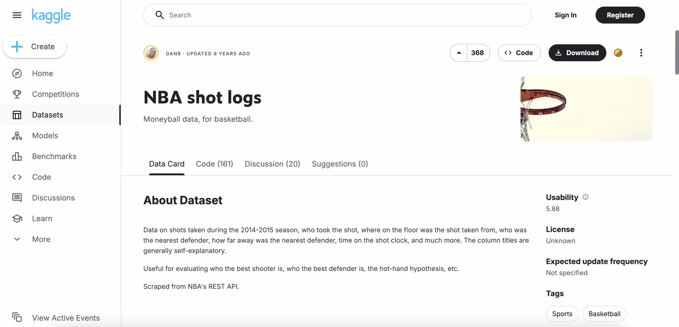This screenshot has width=679, height=327.
Task: Click the Learn graduation cap icon
Action: (17, 219)
